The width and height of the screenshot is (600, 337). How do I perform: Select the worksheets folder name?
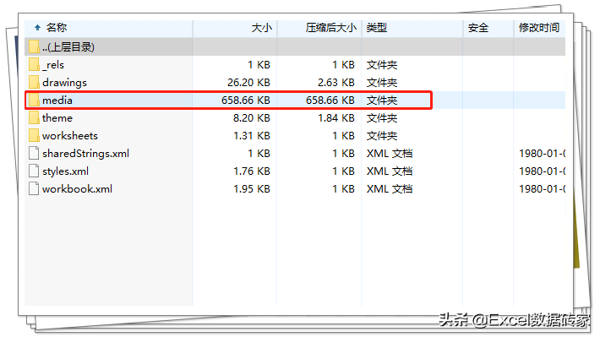point(70,136)
